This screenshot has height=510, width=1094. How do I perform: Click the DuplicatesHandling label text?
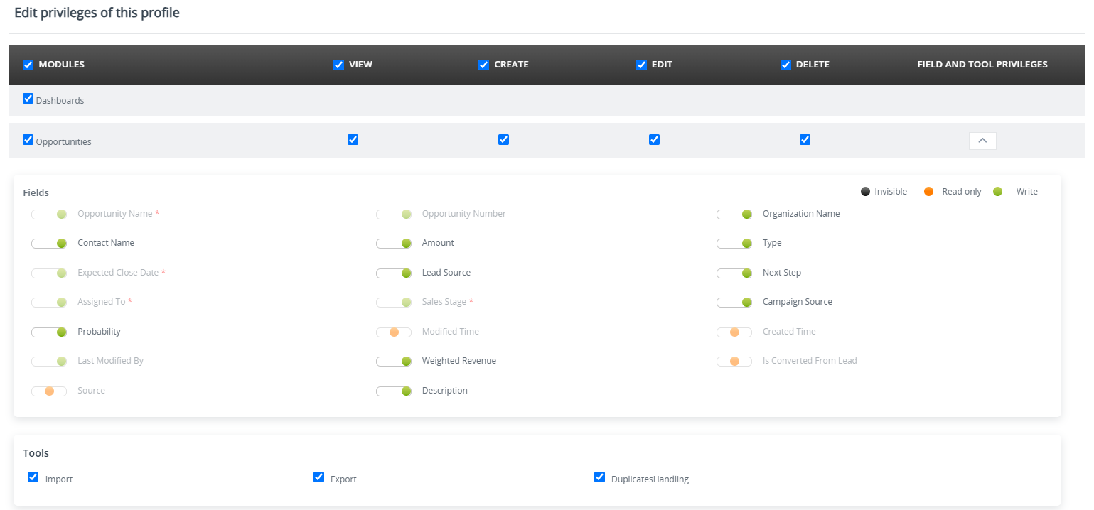pyautogui.click(x=650, y=479)
